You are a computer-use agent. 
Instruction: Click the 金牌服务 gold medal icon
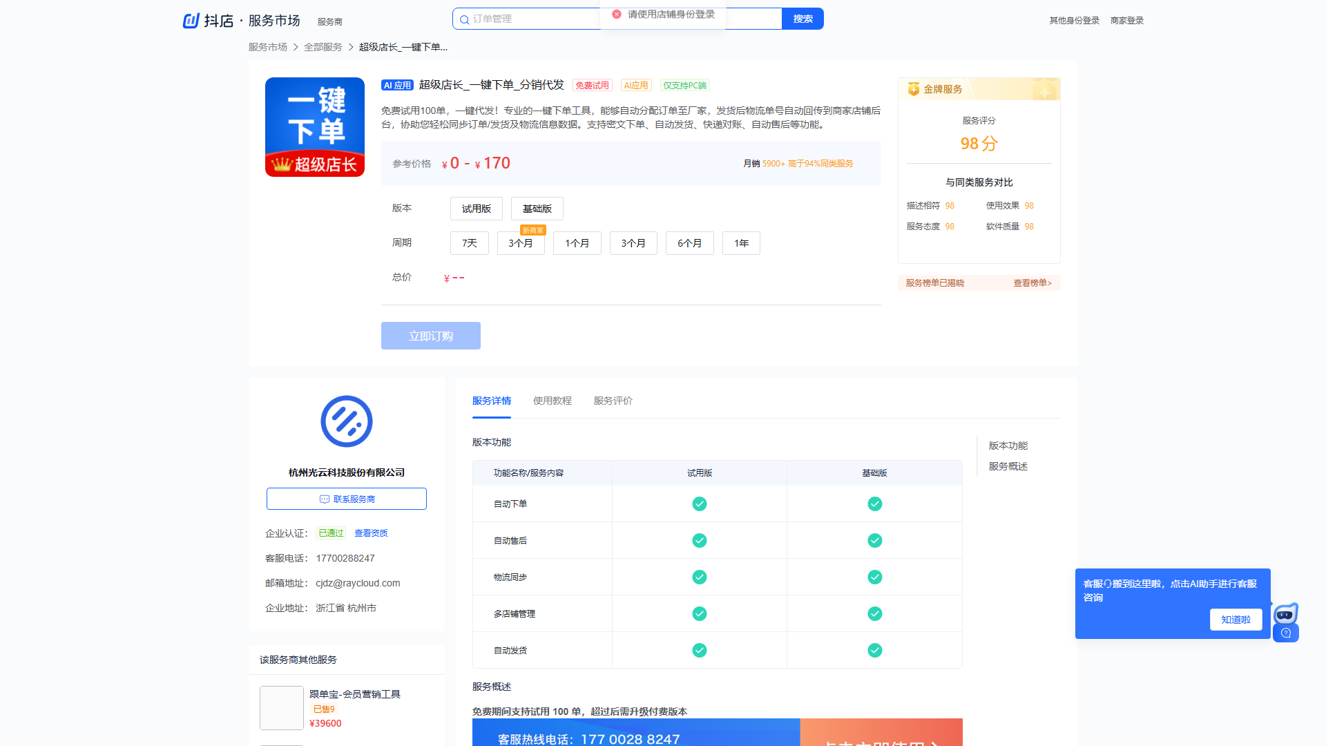tap(914, 89)
